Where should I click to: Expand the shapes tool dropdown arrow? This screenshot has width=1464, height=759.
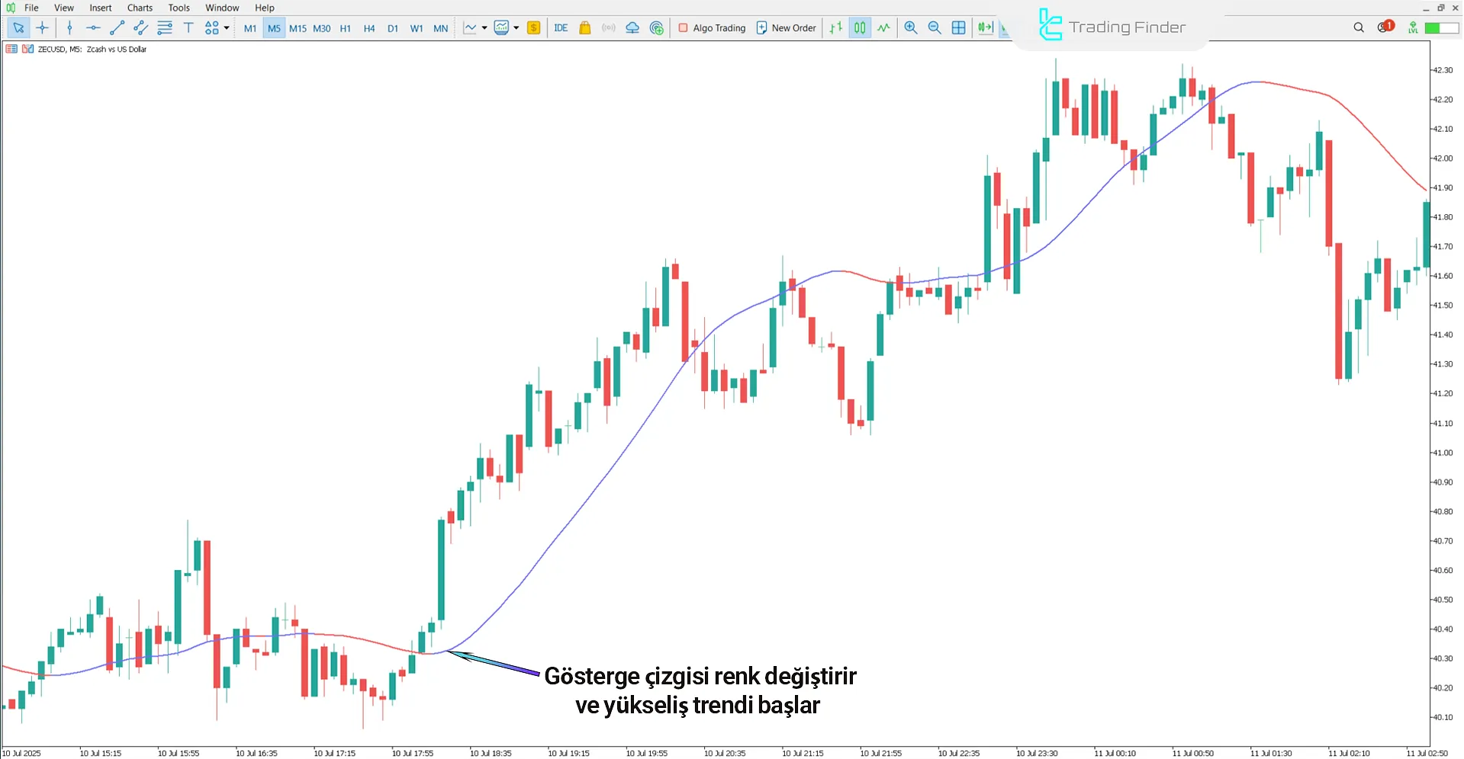pos(227,28)
